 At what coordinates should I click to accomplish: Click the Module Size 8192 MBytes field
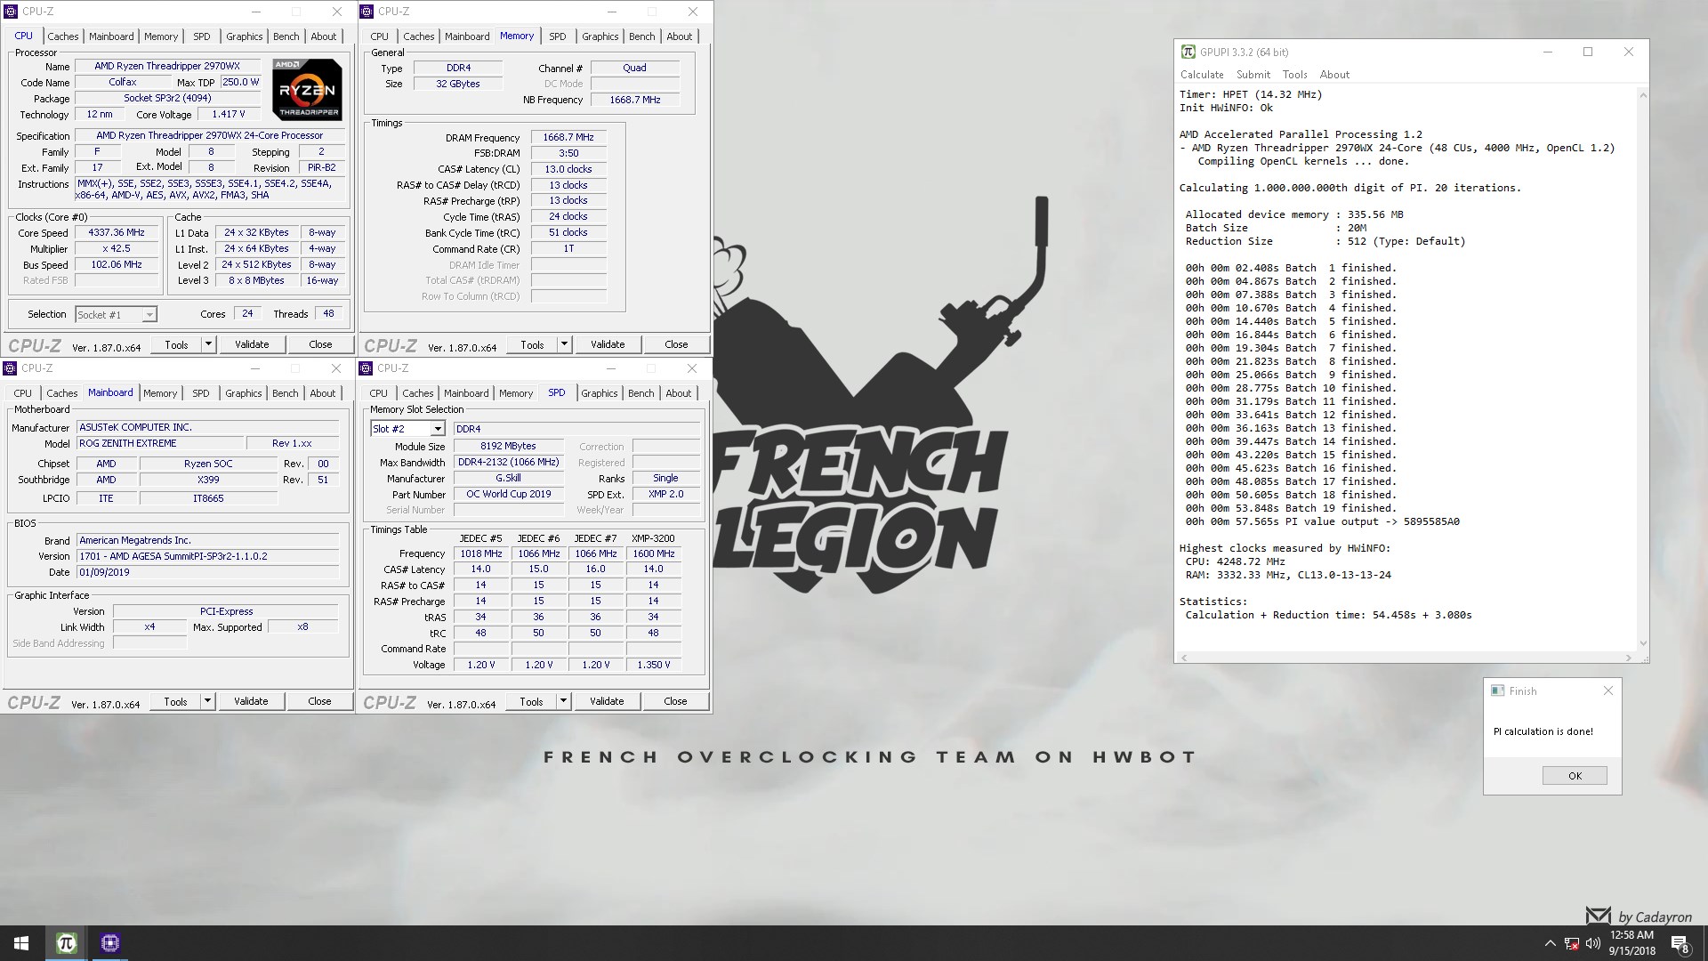[509, 447]
